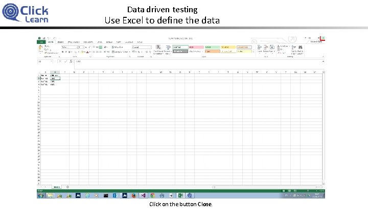Click the Merge & Center button

click(120, 52)
